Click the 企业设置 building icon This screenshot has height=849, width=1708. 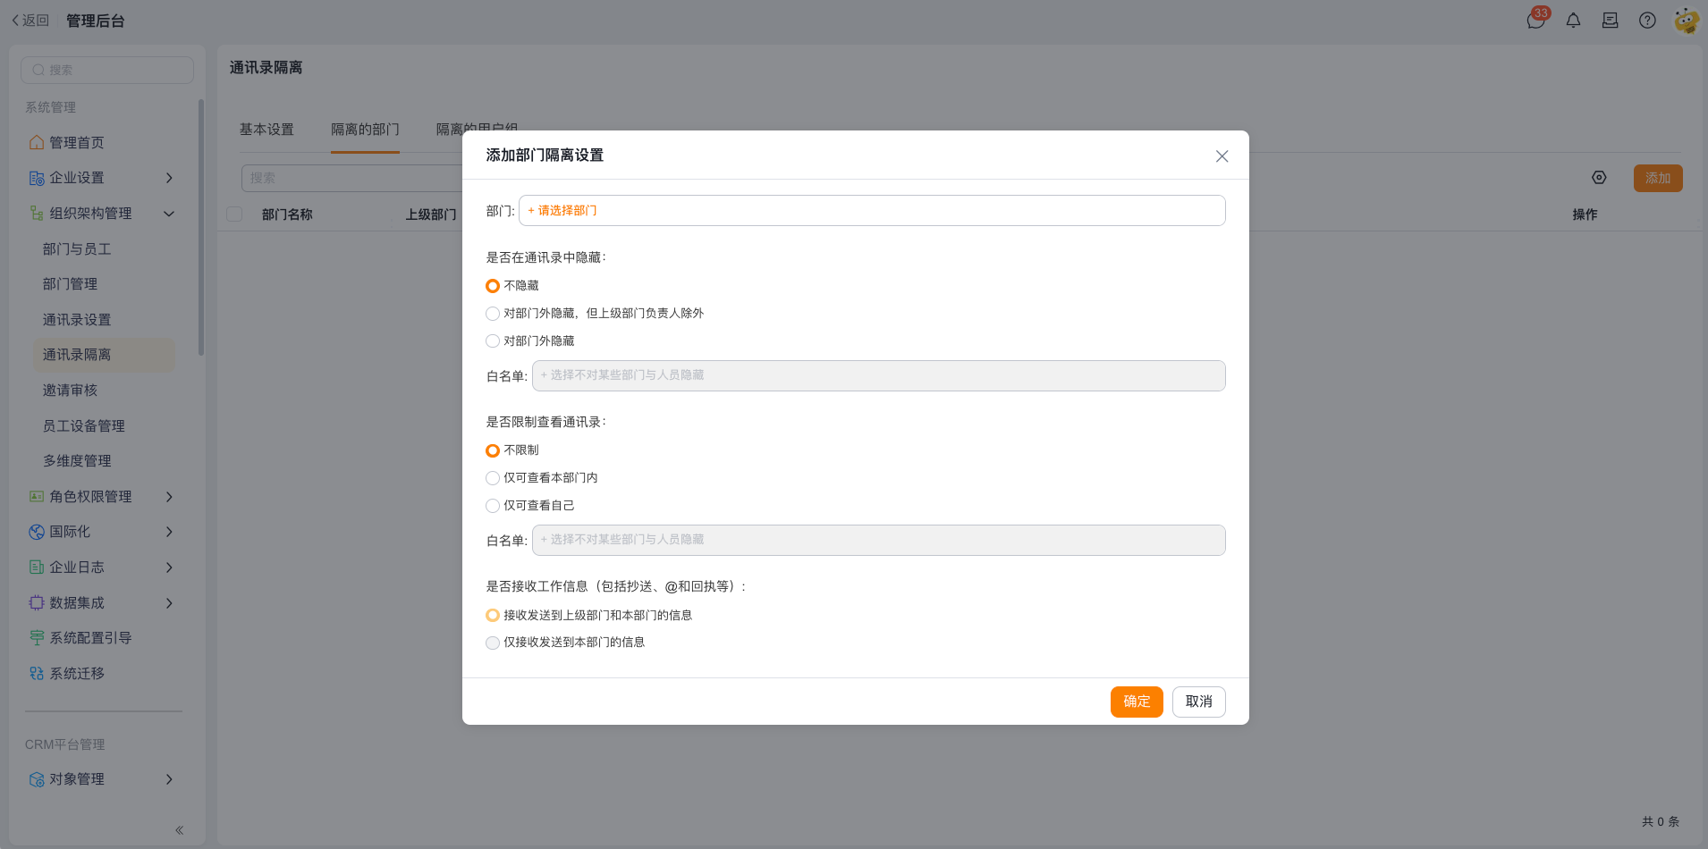coord(37,178)
